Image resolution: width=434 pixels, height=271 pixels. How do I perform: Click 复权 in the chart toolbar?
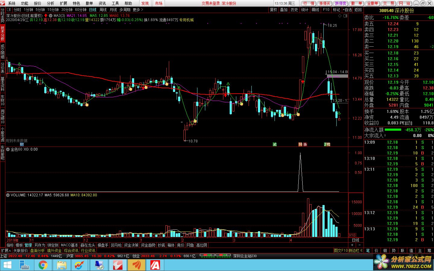pyautogui.click(x=273, y=10)
